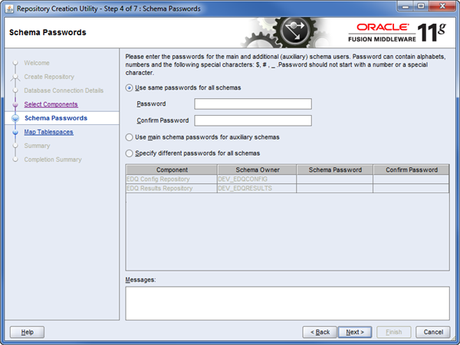Open the Select Components step link
Screen dimensions: 460x345
pyautogui.click(x=51, y=104)
